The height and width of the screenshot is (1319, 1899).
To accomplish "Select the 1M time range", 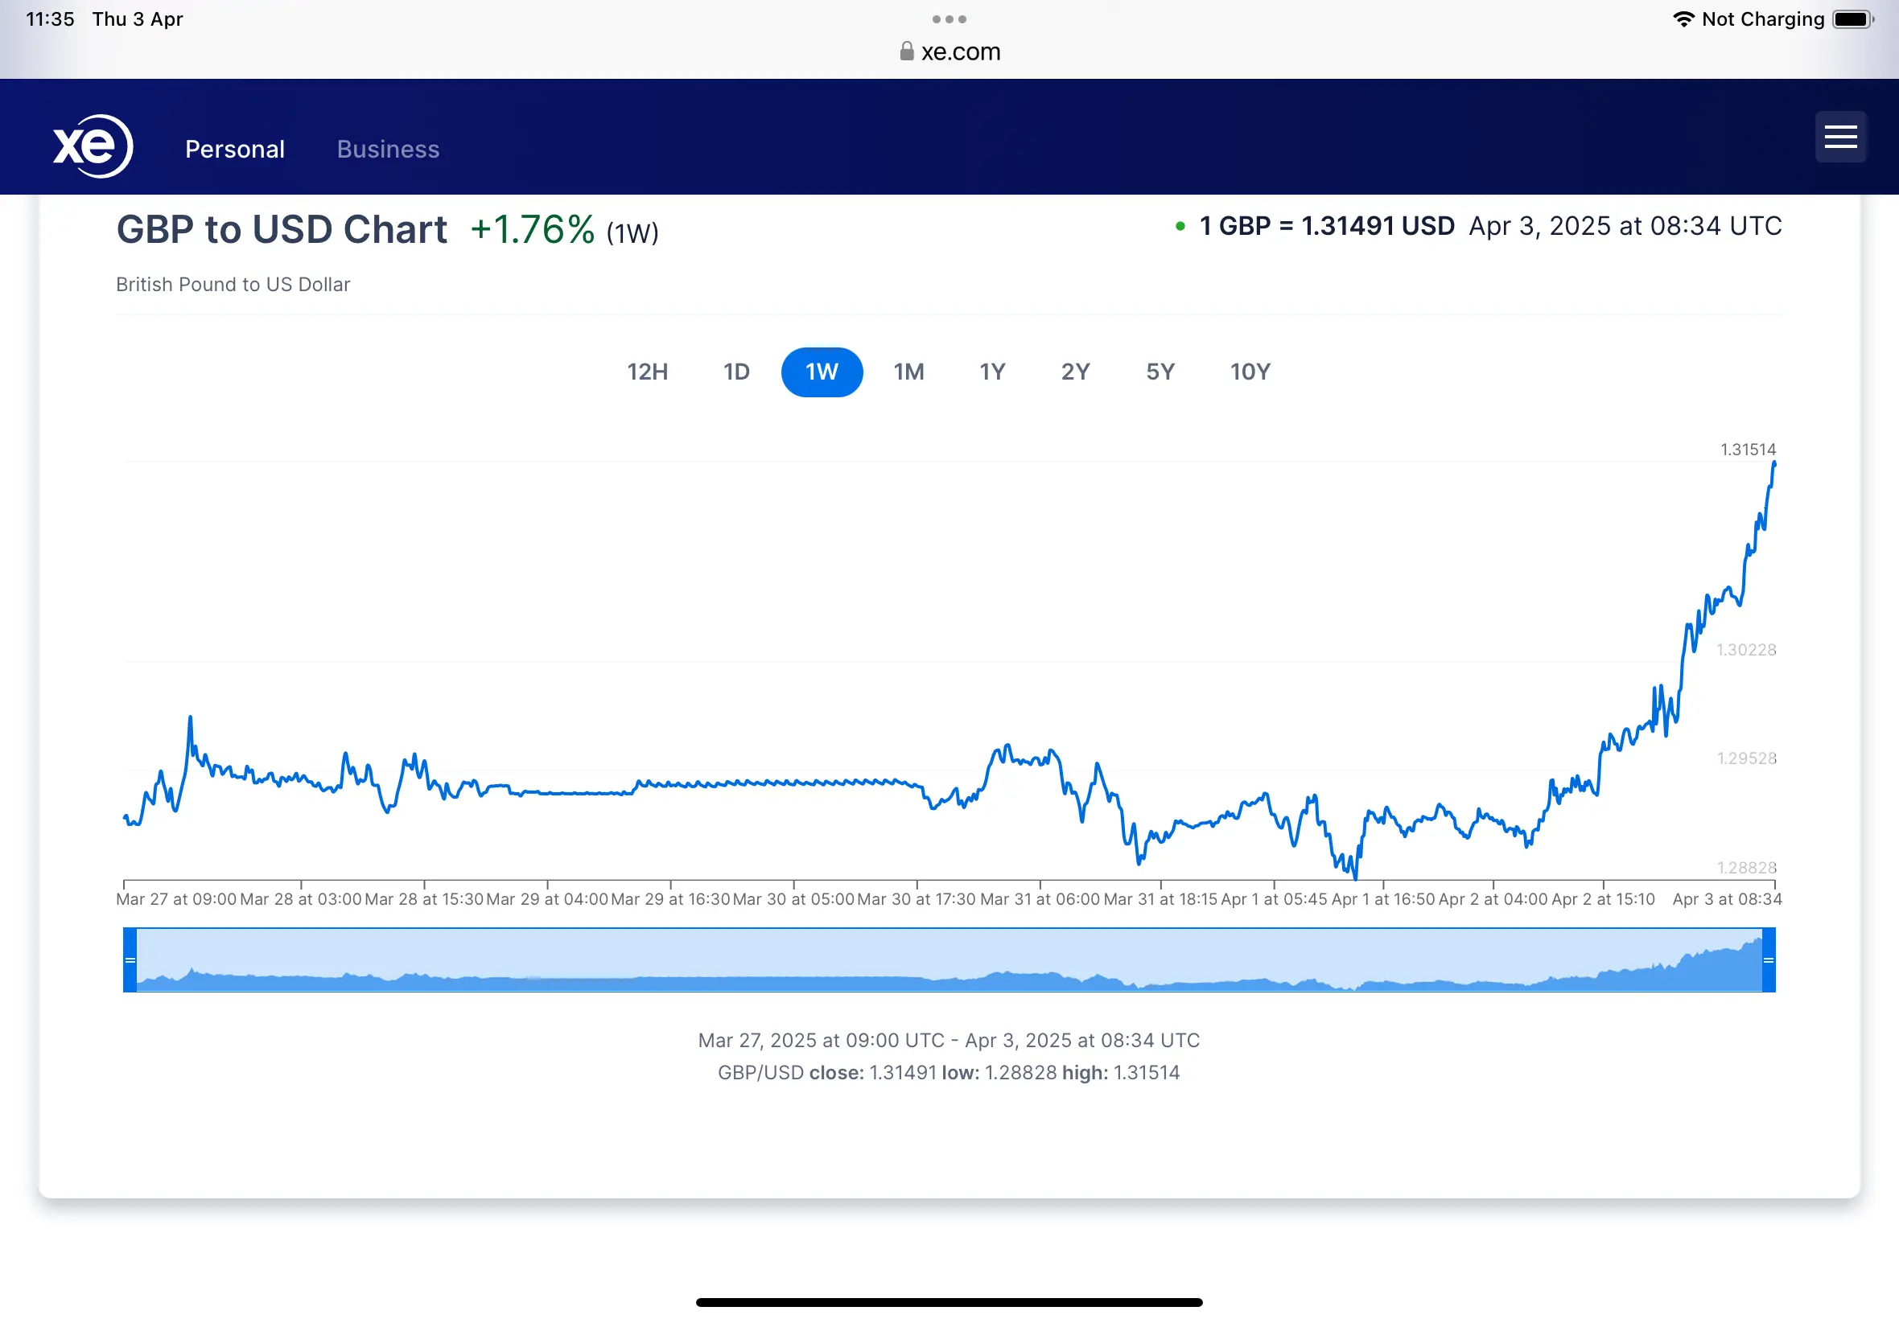I will pyautogui.click(x=908, y=372).
